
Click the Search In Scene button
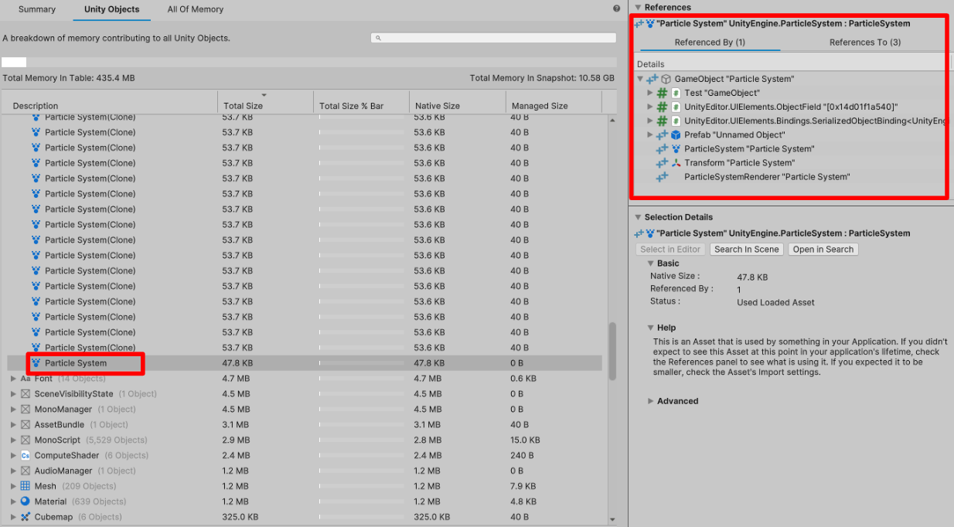tap(747, 250)
